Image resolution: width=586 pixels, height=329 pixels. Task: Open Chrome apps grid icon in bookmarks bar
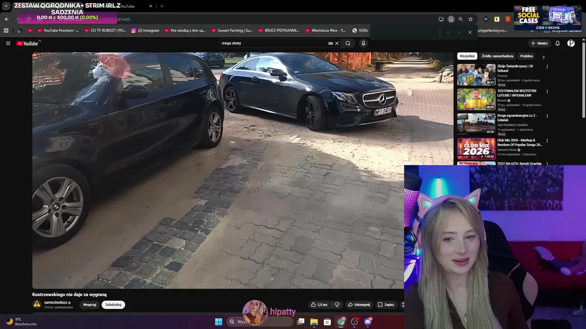tap(6, 31)
